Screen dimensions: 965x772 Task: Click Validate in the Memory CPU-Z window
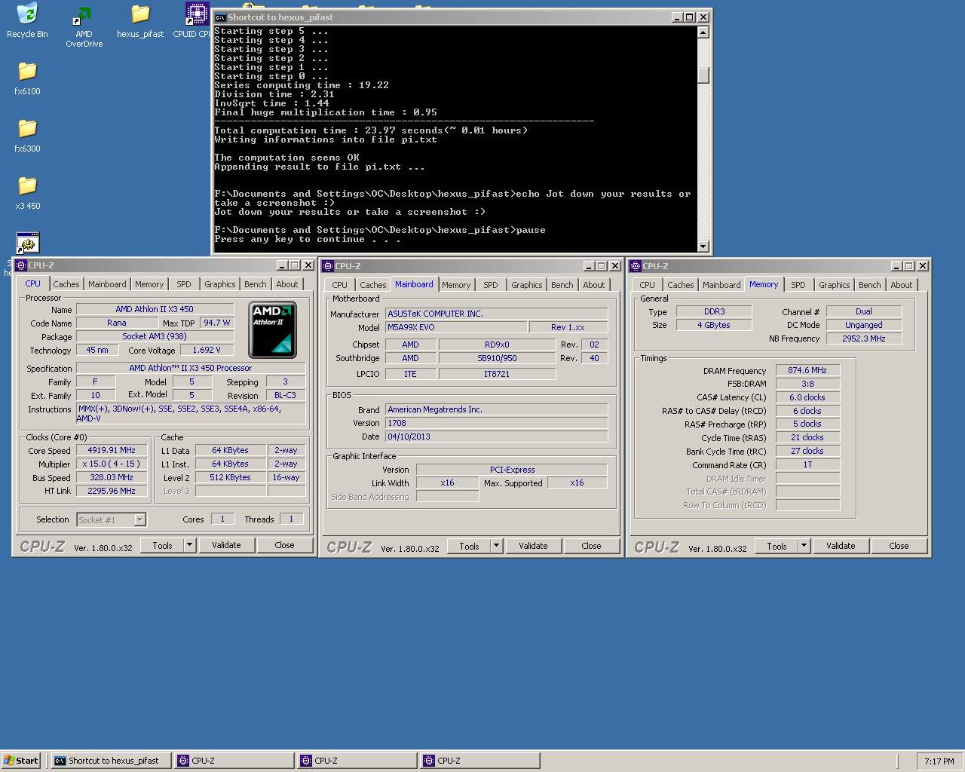coord(841,546)
